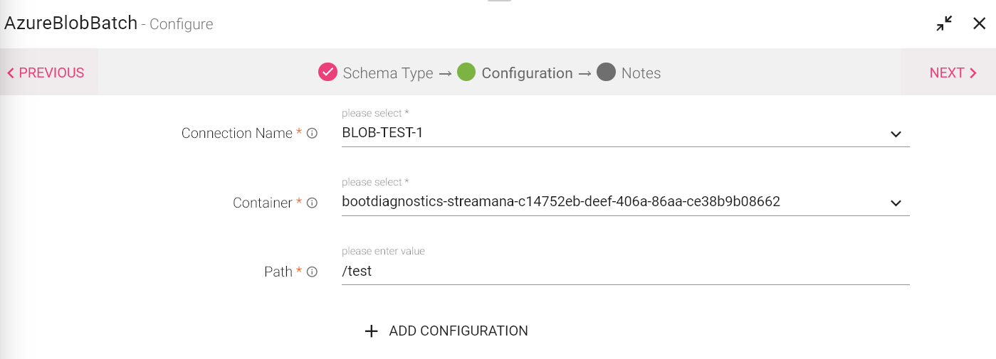Click the Container info icon
The height and width of the screenshot is (359, 996).
[312, 203]
